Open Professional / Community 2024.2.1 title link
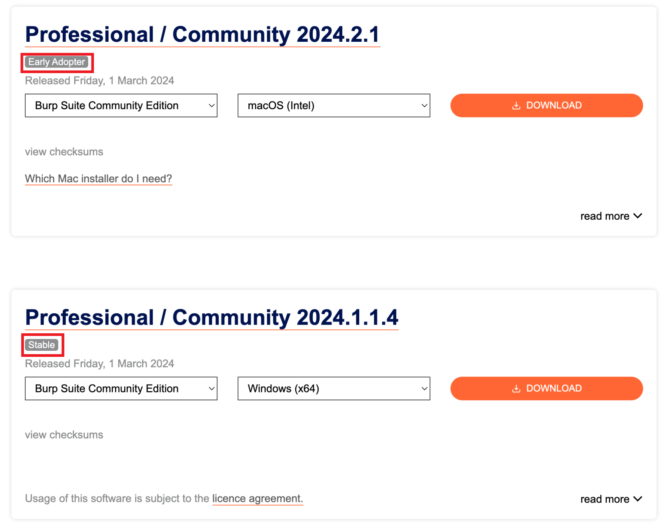668x527 pixels. coord(202,35)
